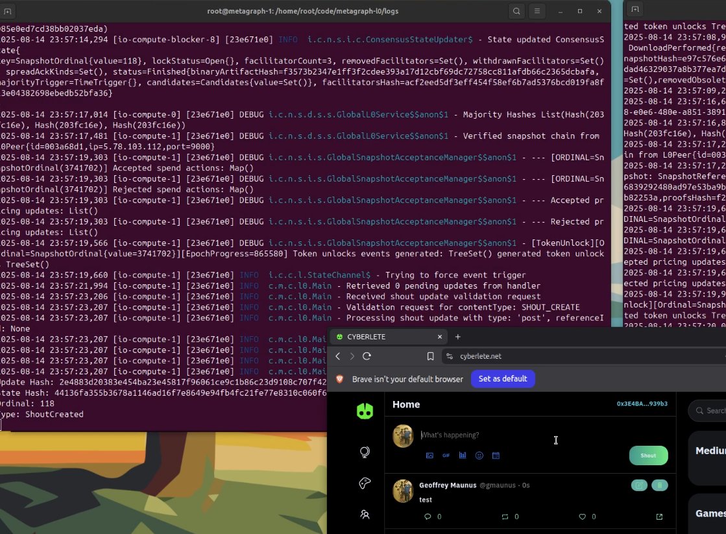Open the people community sidebar icon
The height and width of the screenshot is (534, 726).
[365, 515]
